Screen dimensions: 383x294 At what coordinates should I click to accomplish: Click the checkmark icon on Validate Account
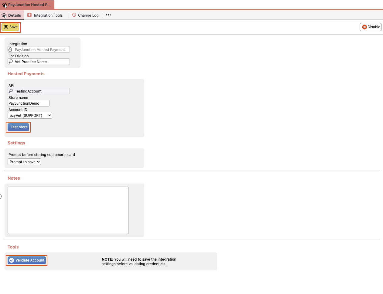[x=12, y=260]
